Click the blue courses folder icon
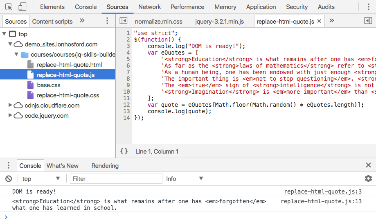The image size is (376, 220). (x=25, y=55)
